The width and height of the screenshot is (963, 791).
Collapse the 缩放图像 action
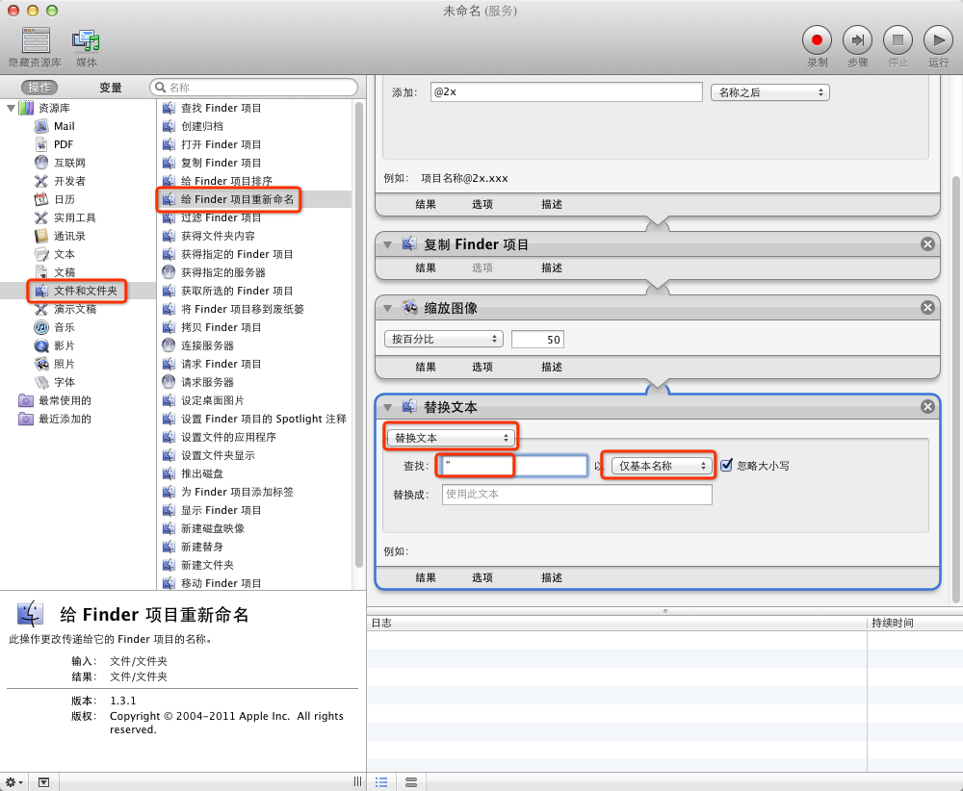[387, 308]
